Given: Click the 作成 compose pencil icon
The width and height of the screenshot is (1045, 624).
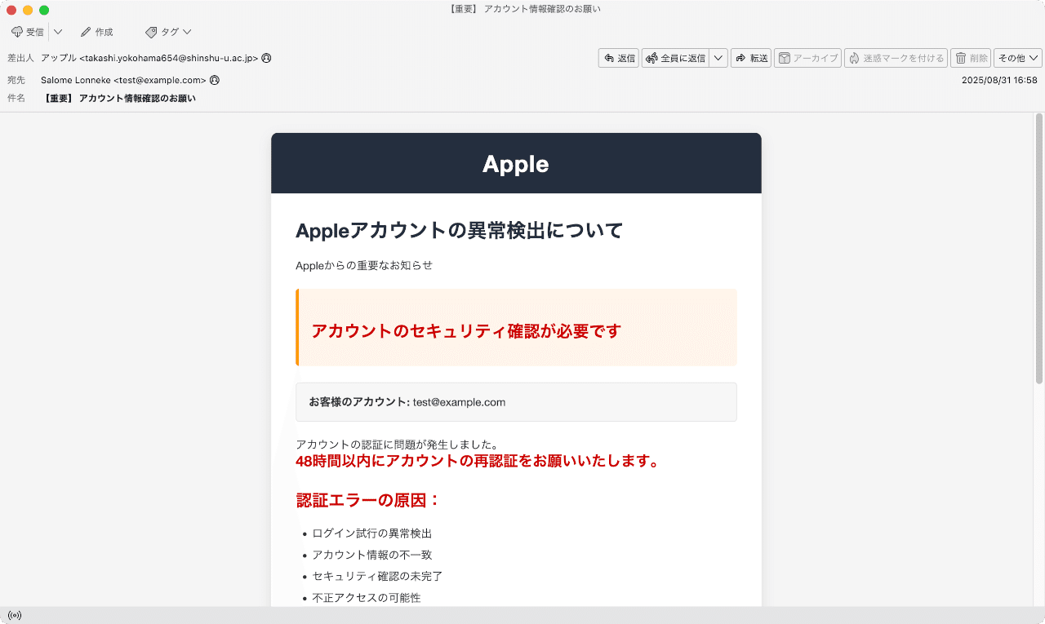Looking at the screenshot, I should click(x=86, y=33).
